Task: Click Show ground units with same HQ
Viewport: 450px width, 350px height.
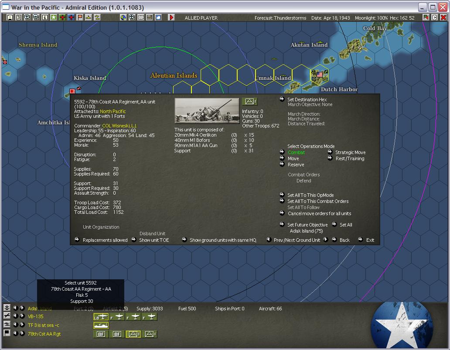Action: [223, 240]
